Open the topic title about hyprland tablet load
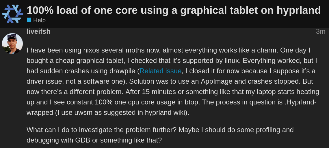329x148 pixels. pos(174,10)
